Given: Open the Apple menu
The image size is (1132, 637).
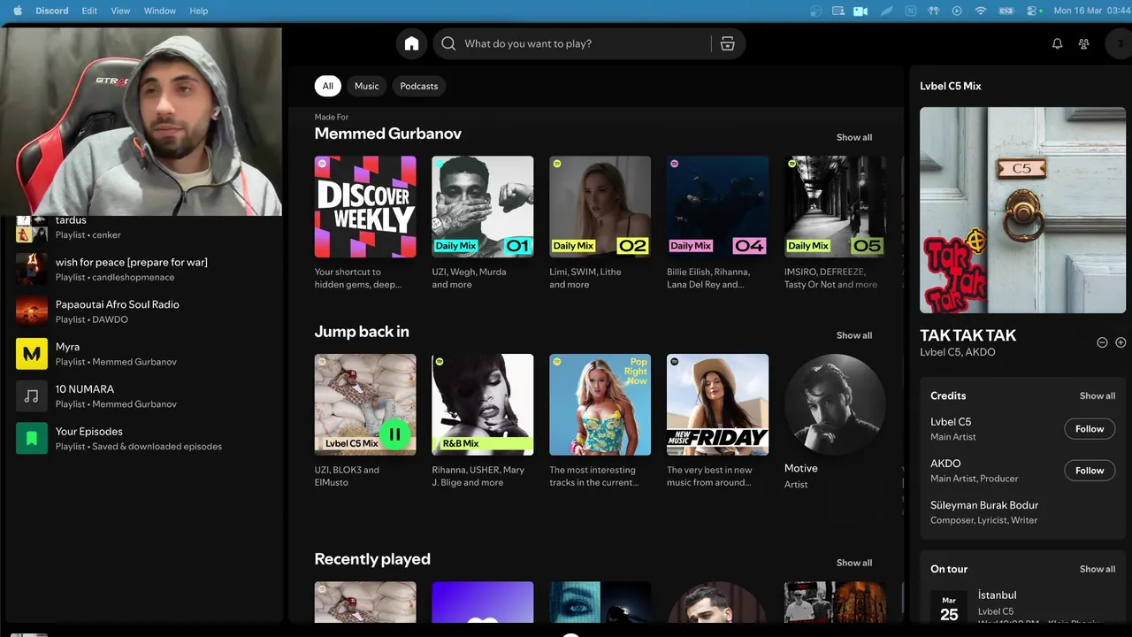Looking at the screenshot, I should pos(16,11).
